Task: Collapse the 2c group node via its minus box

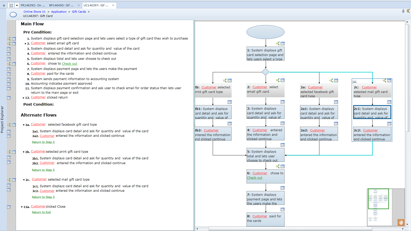Action: point(354,82)
